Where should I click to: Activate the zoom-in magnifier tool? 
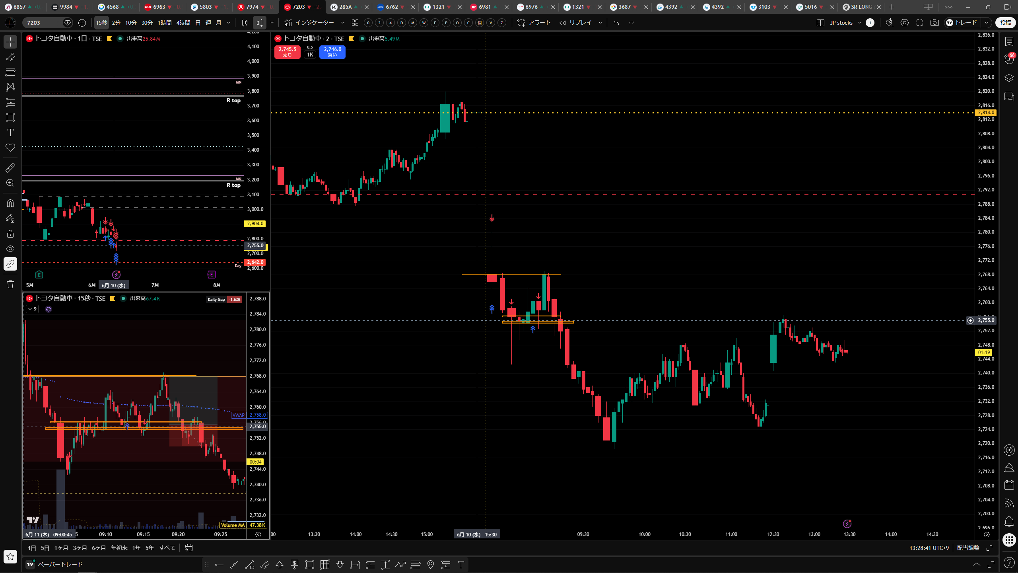[x=10, y=183]
